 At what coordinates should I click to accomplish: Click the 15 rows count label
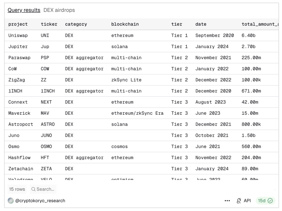click(17, 189)
